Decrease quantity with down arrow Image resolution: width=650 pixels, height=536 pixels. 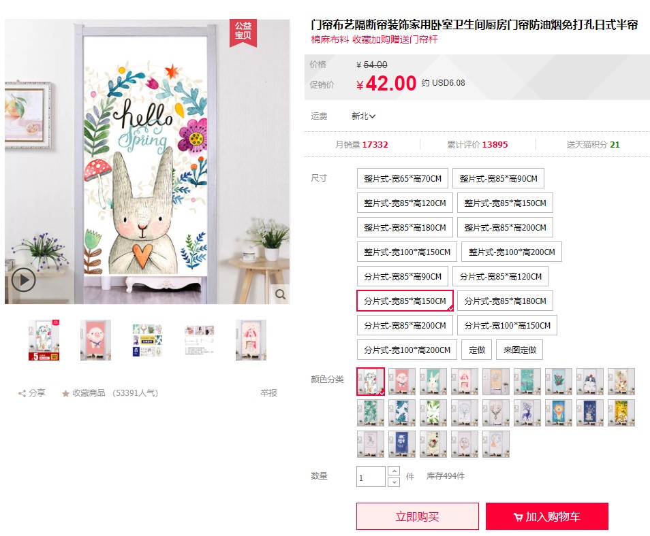(394, 482)
